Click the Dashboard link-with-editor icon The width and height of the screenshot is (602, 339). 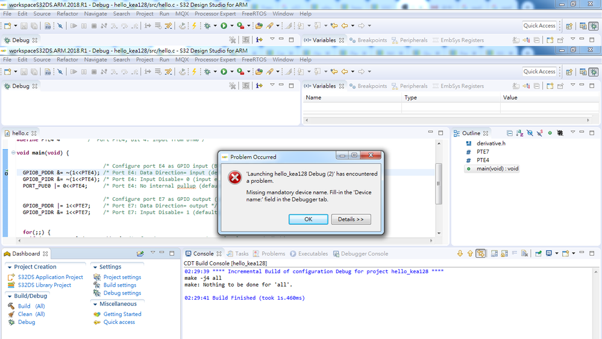(x=140, y=254)
